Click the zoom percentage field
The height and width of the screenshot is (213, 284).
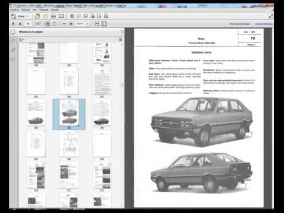[80, 24]
